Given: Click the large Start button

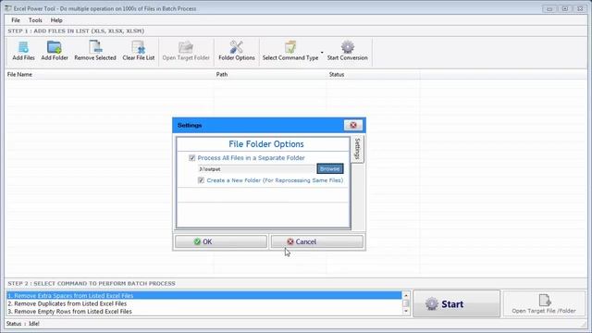Looking at the screenshot, I should 456,303.
